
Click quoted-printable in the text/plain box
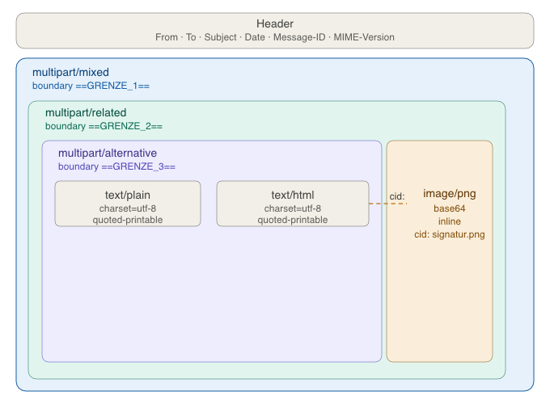pyautogui.click(x=128, y=219)
